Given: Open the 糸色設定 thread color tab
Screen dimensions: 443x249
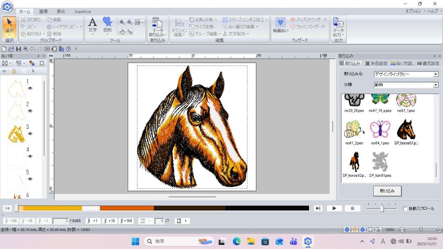Looking at the screenshot, I should click(376, 63).
